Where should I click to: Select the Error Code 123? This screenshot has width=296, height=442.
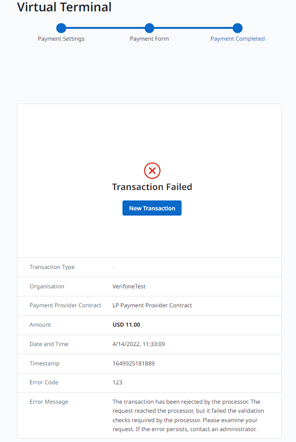tap(115, 382)
